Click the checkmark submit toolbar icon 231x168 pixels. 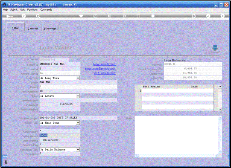(208, 16)
